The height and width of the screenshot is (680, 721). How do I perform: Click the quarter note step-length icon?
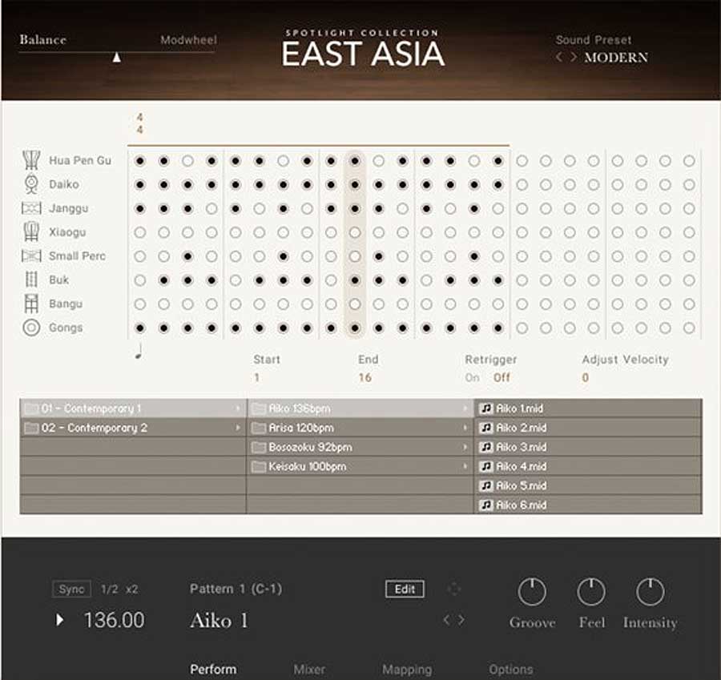tap(139, 352)
